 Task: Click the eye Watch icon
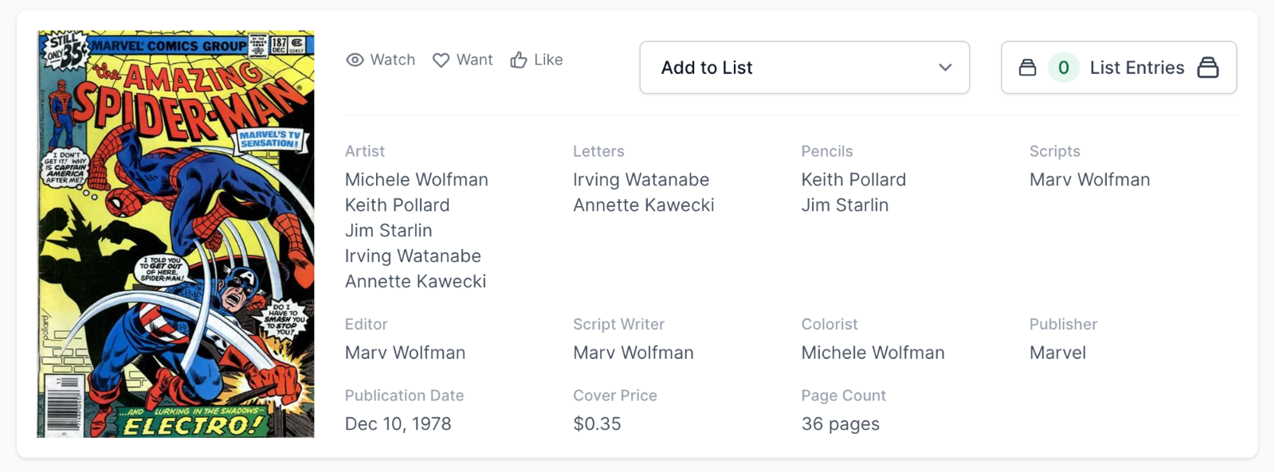[355, 60]
